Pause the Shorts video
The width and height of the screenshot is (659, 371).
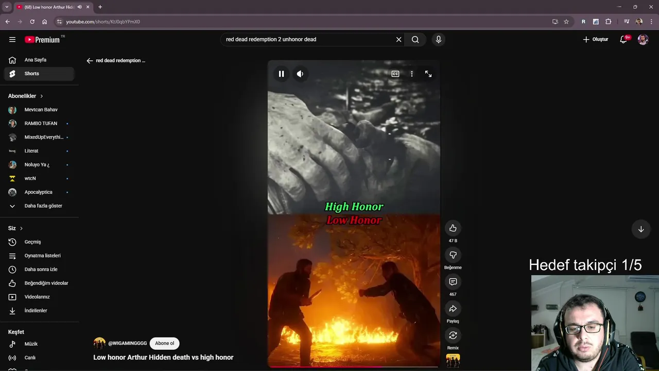tap(281, 74)
